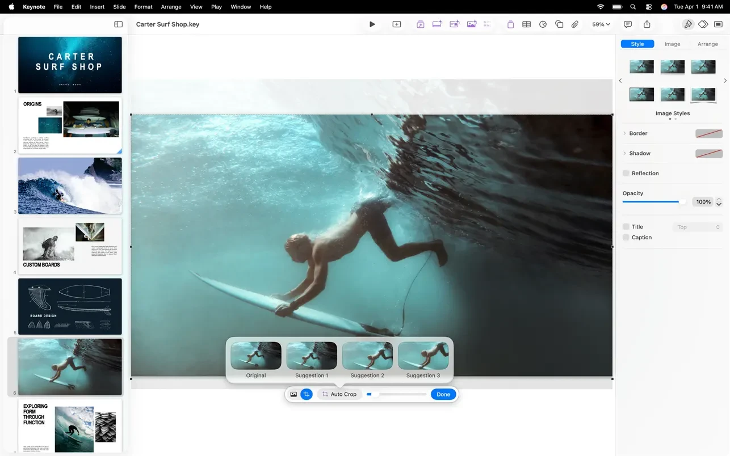Click the comment icon in toolbar
The image size is (730, 456).
pos(628,24)
